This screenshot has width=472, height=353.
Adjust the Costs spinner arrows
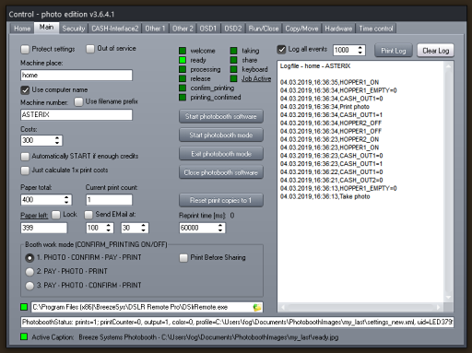pyautogui.click(x=57, y=140)
